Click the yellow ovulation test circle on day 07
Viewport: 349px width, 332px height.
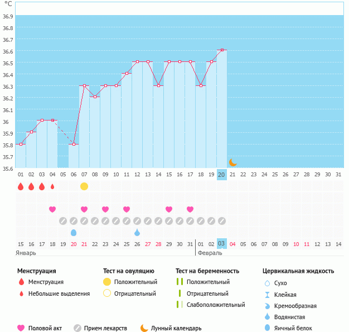[x=84, y=186]
